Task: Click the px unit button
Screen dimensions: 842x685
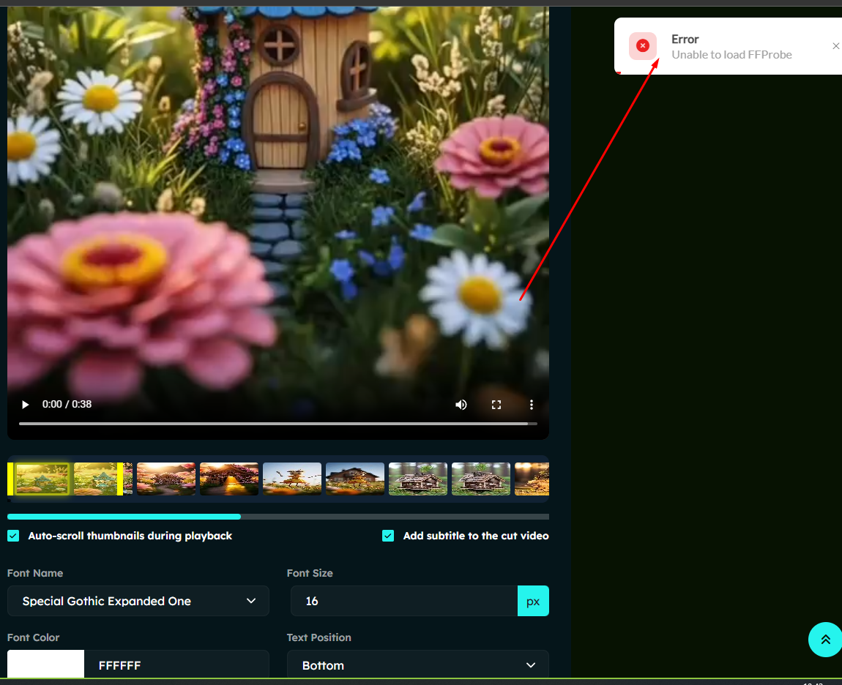Action: [x=533, y=601]
